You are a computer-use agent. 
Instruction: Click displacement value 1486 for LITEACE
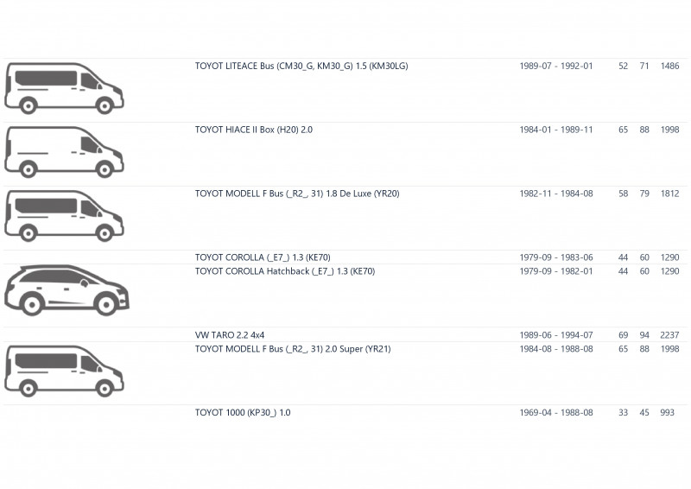pyautogui.click(x=670, y=67)
